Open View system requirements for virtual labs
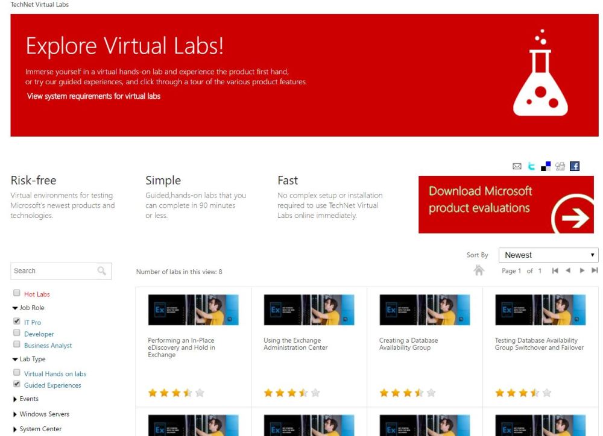Screen dimensions: 603x436 93,96
